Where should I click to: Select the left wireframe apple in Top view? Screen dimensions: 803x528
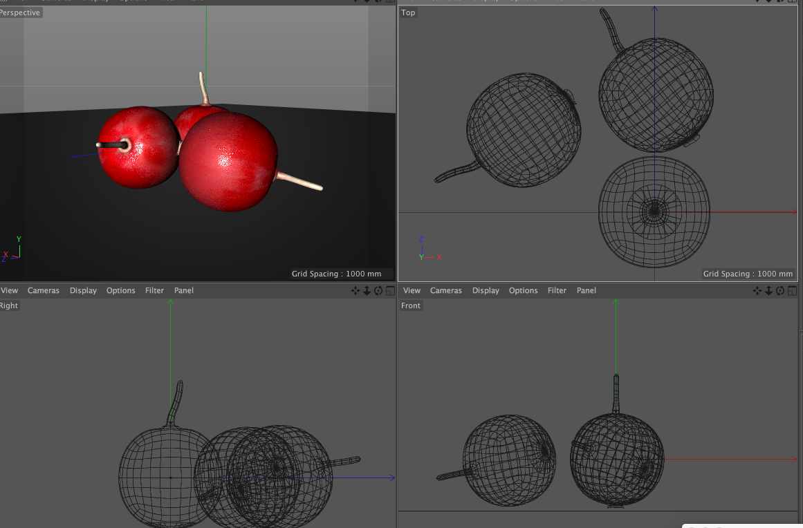(524, 130)
